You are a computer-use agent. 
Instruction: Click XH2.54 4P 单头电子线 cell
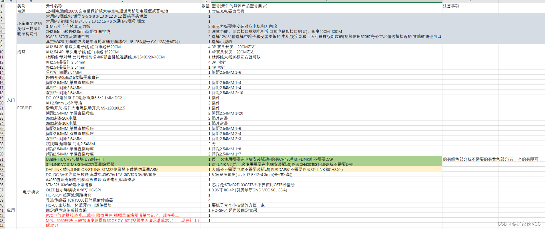(123, 52)
